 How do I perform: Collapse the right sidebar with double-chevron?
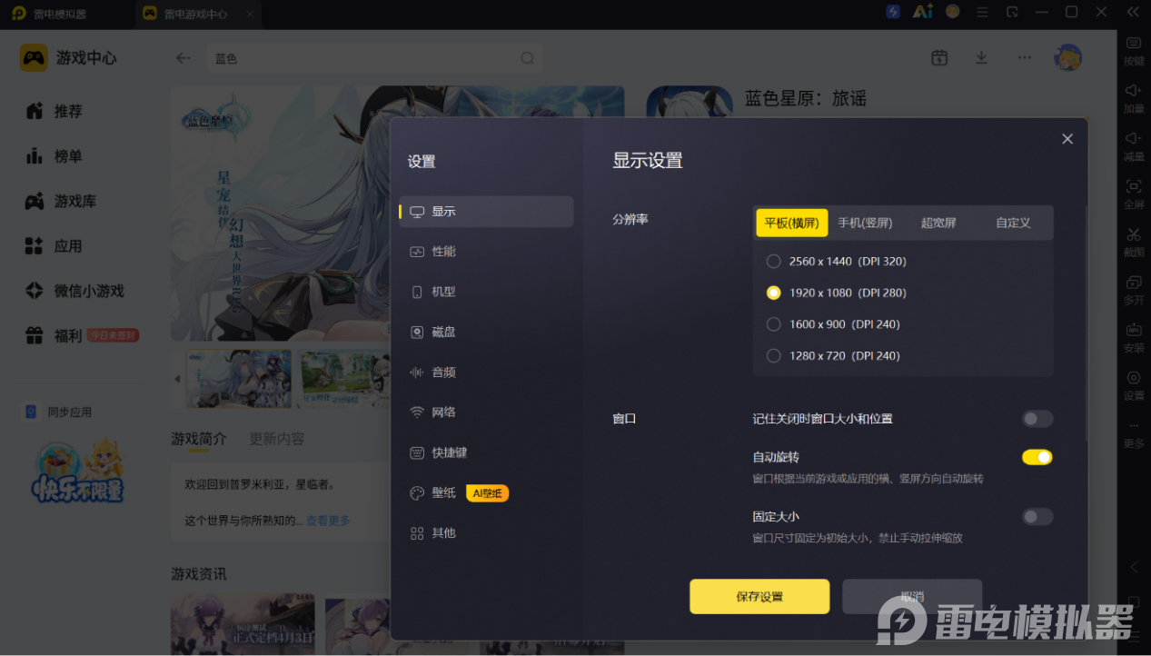(1133, 12)
